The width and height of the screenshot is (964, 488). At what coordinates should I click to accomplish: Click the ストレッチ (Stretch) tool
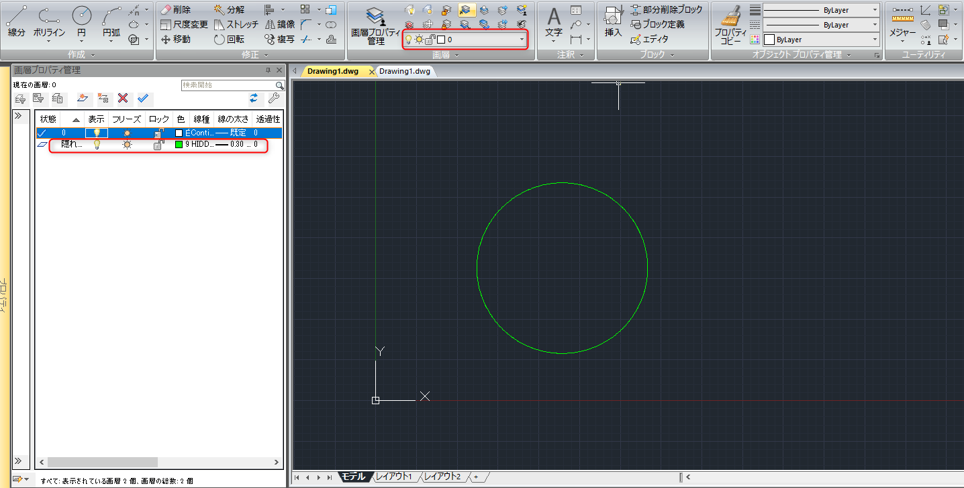click(x=236, y=25)
